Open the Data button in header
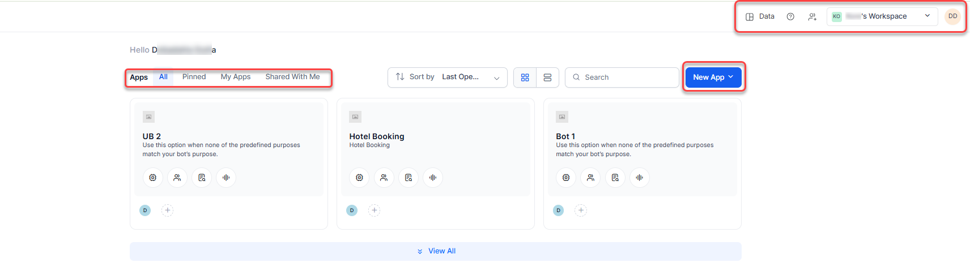This screenshot has width=970, height=267. click(760, 16)
